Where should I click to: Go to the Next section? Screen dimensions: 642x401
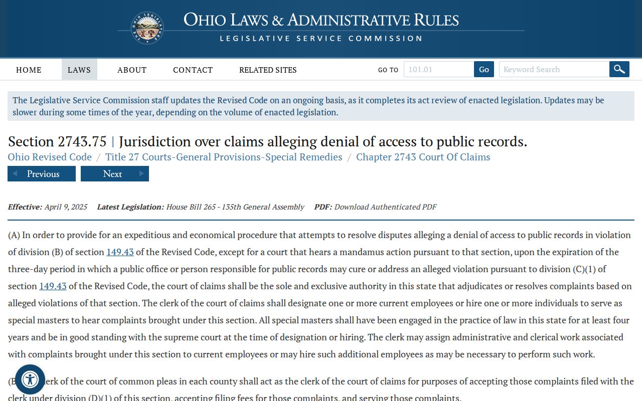click(115, 173)
